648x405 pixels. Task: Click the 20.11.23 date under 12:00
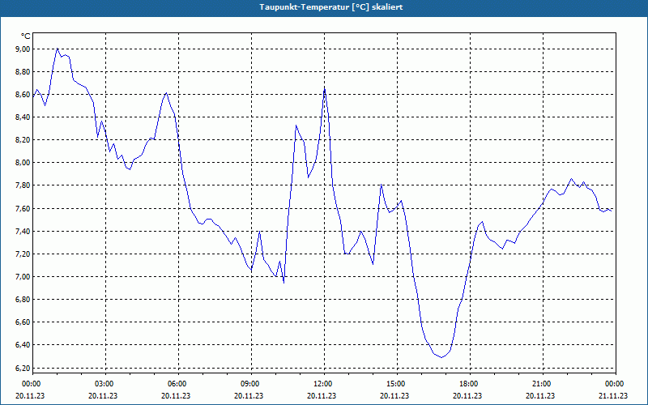pyautogui.click(x=322, y=396)
